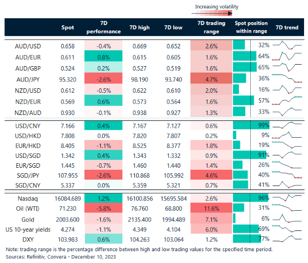Click the Spot position within range header
This screenshot has height=263, width=308.
(251, 28)
